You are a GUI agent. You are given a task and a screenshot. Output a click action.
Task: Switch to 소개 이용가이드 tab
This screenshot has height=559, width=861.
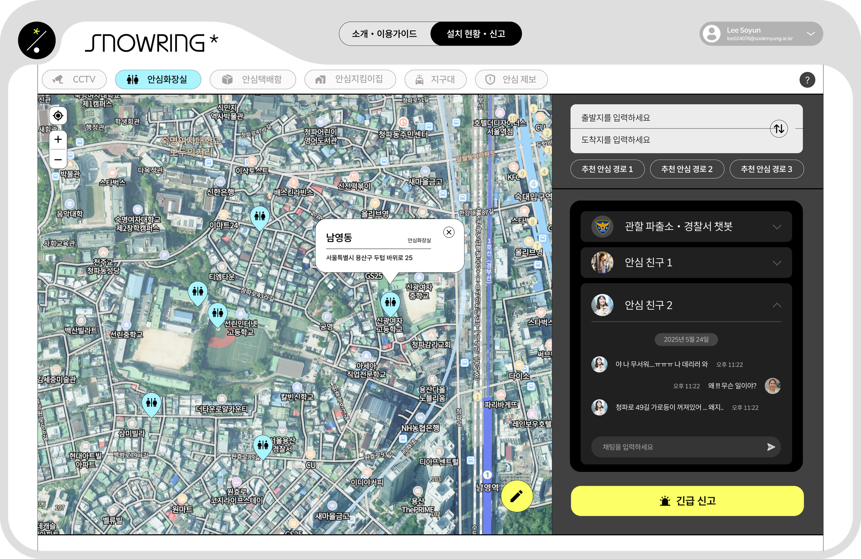coord(385,34)
